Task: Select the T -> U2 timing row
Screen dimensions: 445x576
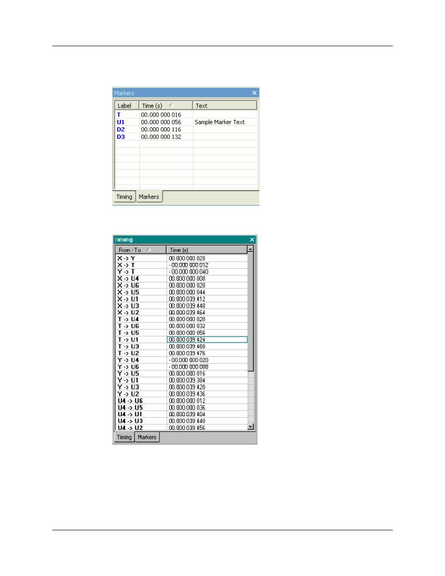Action: (x=181, y=354)
